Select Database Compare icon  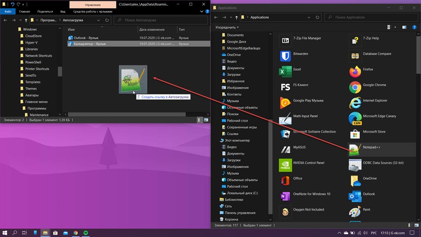coord(355,56)
